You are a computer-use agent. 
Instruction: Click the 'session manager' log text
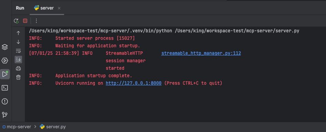[125, 61]
